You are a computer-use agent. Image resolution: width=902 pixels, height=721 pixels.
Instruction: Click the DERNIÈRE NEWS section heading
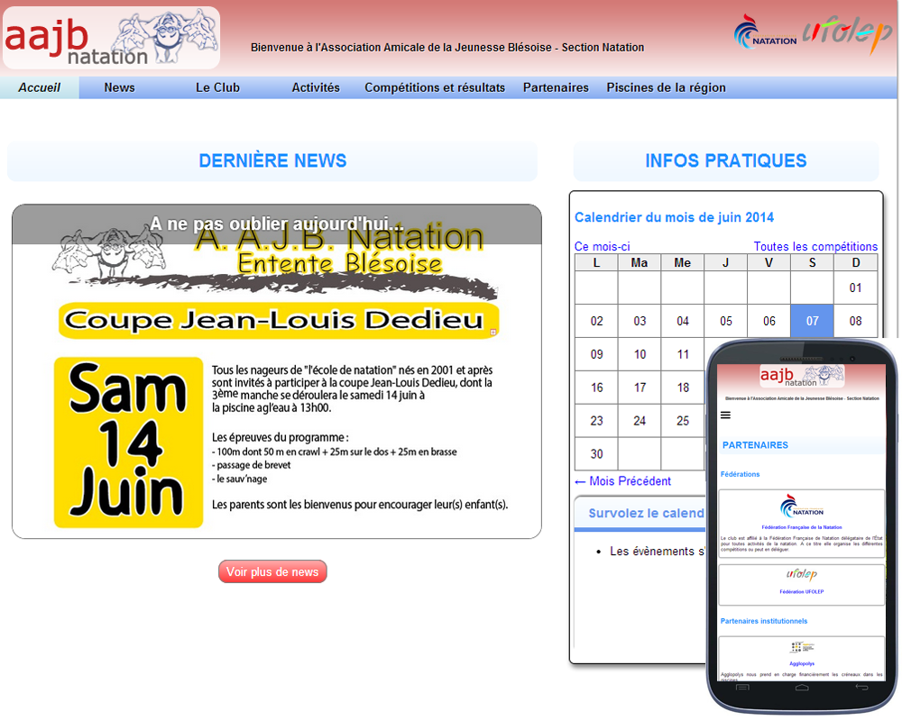coord(272,161)
